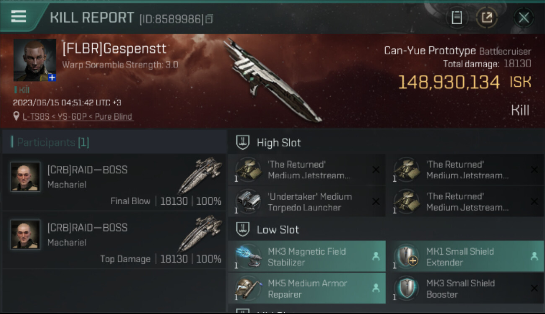Screen dimensions: 545x314
Task: Toggle the X marker on MK3 Small Shield Booster
Action: tap(534, 288)
